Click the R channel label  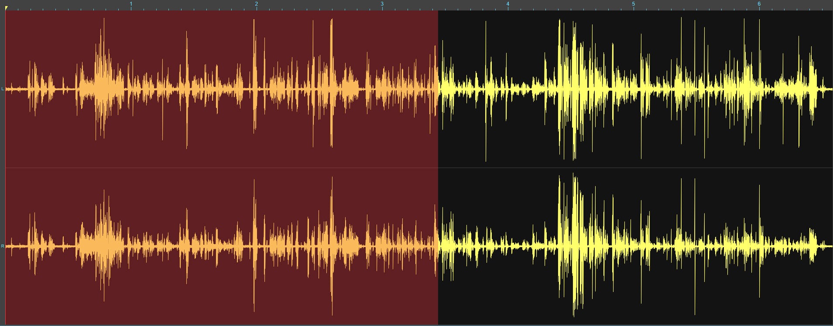pos(3,246)
